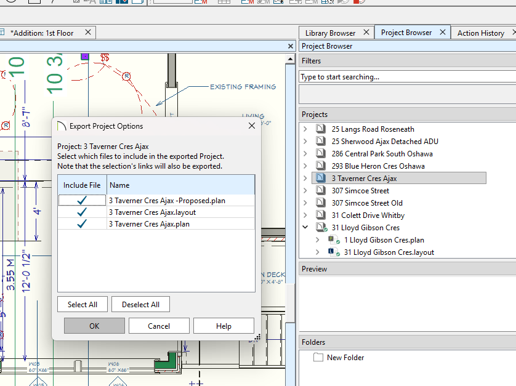
Task: Switch to the Library Browser tab
Action: (x=330, y=33)
